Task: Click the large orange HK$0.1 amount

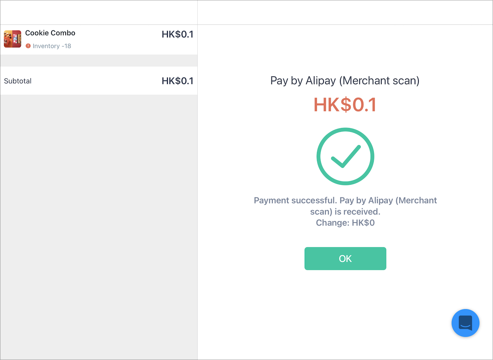Action: tap(345, 105)
